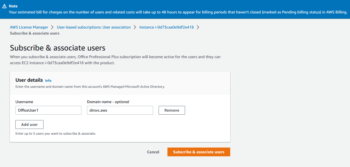Open the Instance i-0d73caa0e9df2e418 breadcrumb link

pyautogui.click(x=166, y=27)
